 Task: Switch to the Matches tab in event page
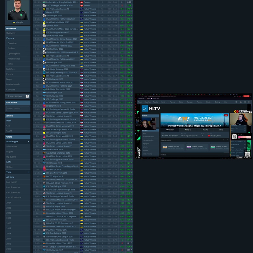[x=188, y=130]
